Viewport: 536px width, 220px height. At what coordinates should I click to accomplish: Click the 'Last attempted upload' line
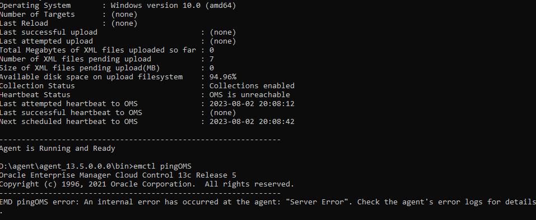pyautogui.click(x=118, y=41)
